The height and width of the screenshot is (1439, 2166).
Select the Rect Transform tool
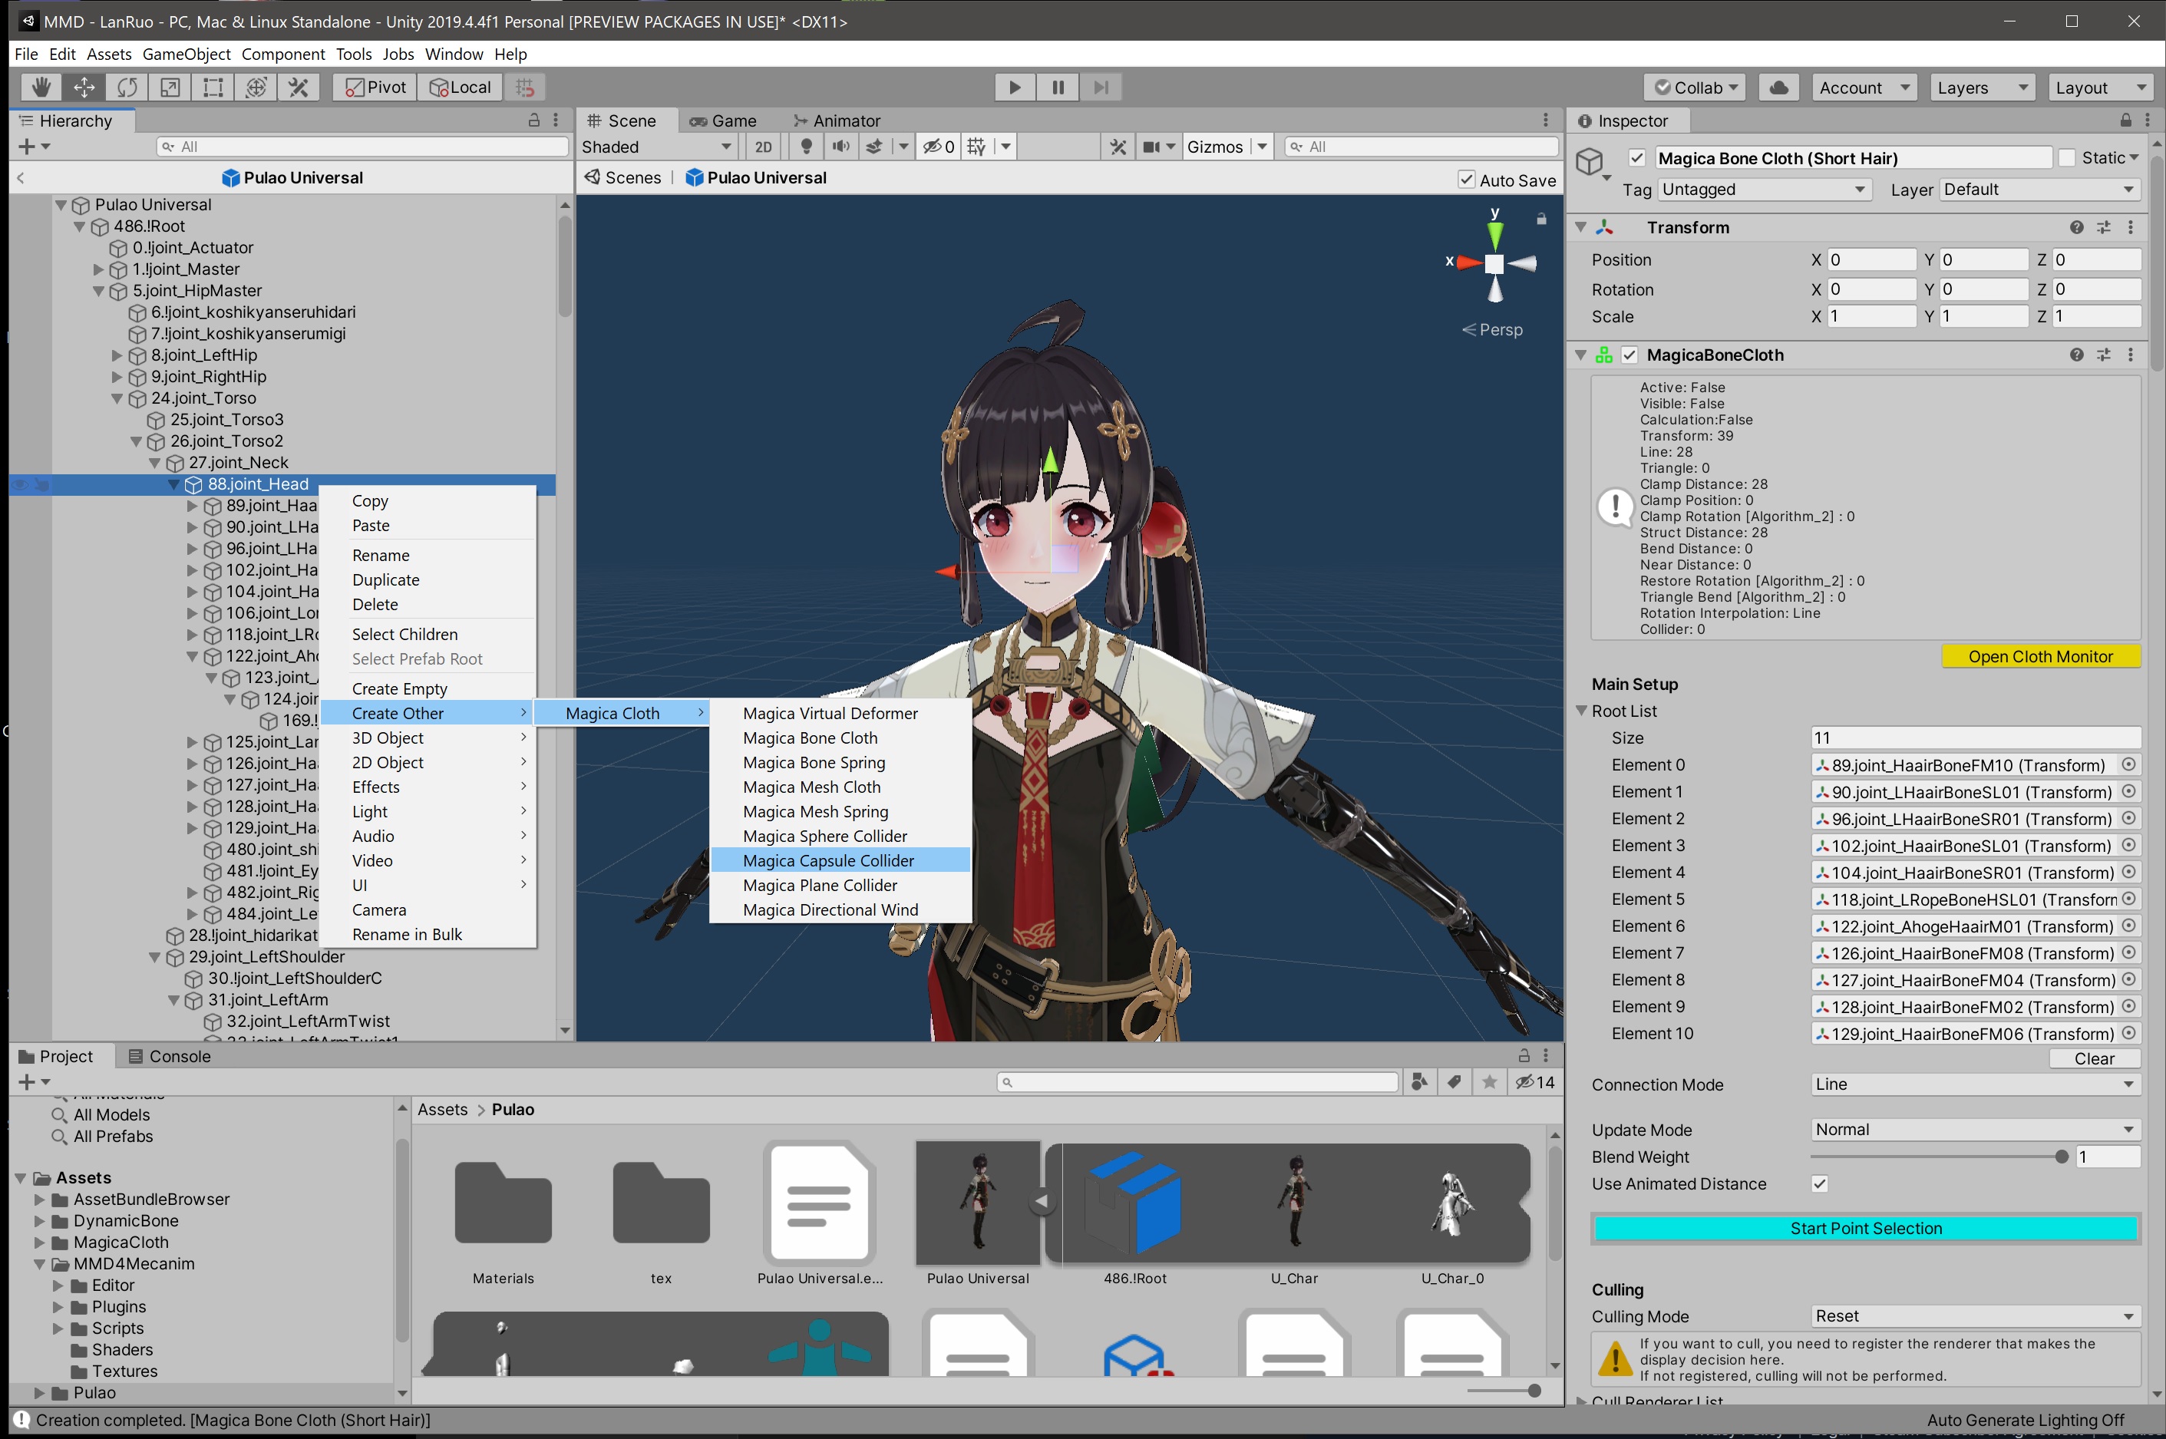coord(213,87)
